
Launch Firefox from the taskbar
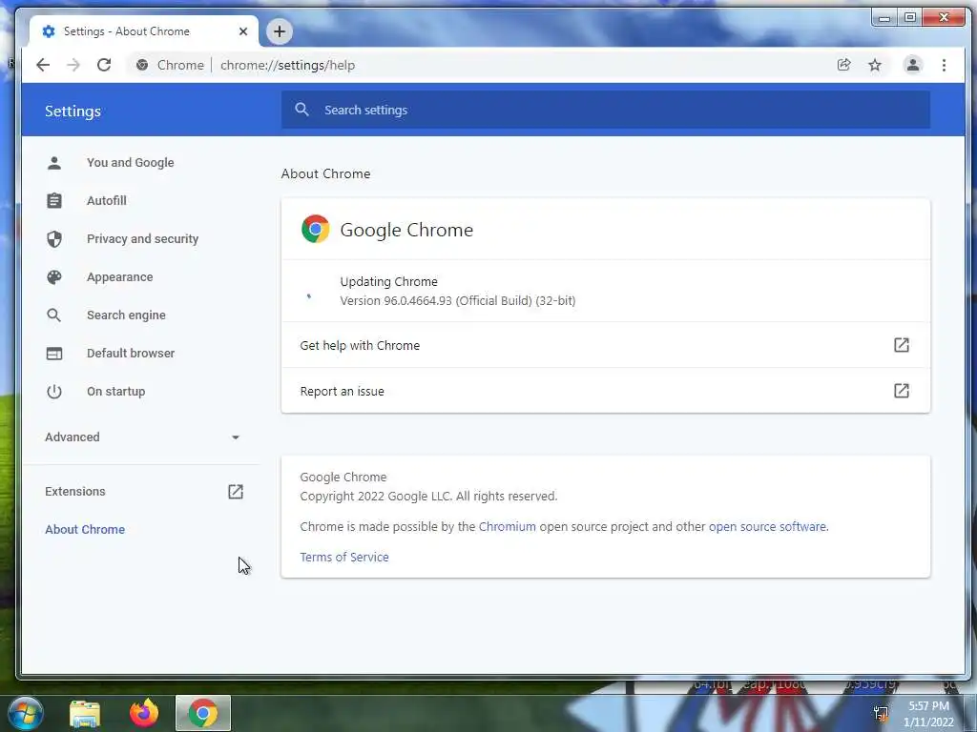[x=144, y=713]
